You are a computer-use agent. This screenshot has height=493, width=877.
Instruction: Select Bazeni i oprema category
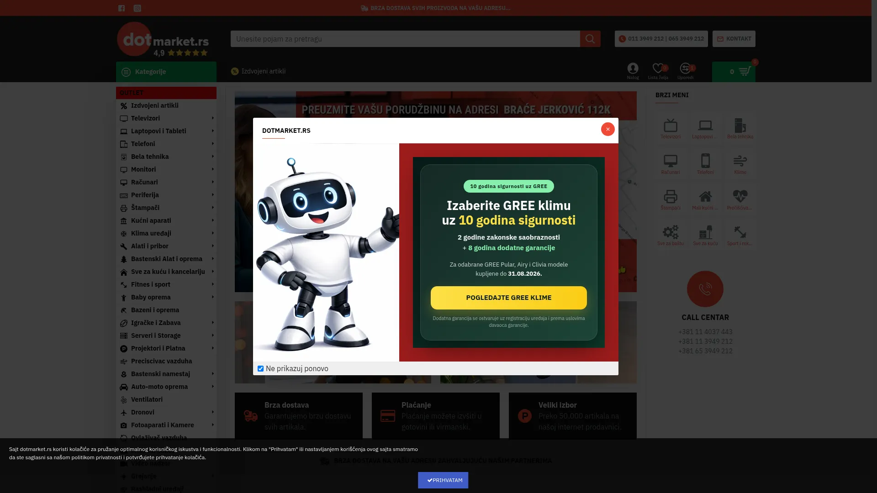point(166,310)
